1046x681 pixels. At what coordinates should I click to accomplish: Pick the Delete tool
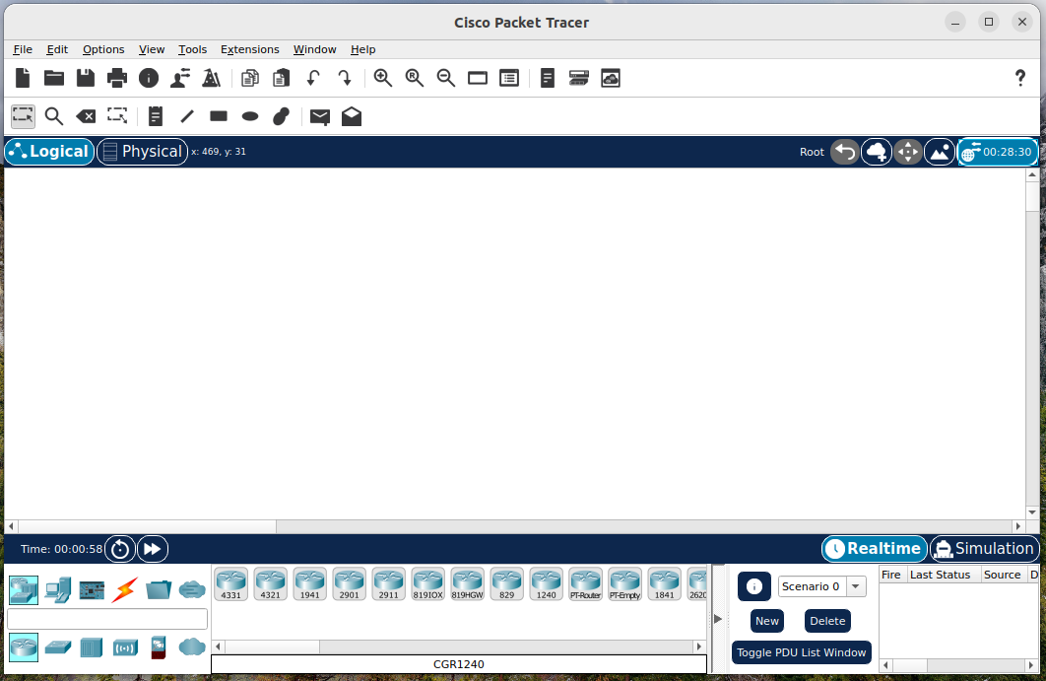[86, 116]
